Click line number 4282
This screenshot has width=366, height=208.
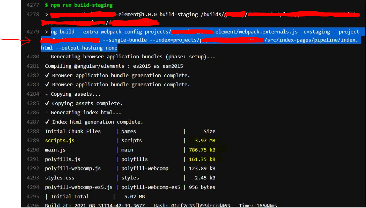(x=33, y=76)
